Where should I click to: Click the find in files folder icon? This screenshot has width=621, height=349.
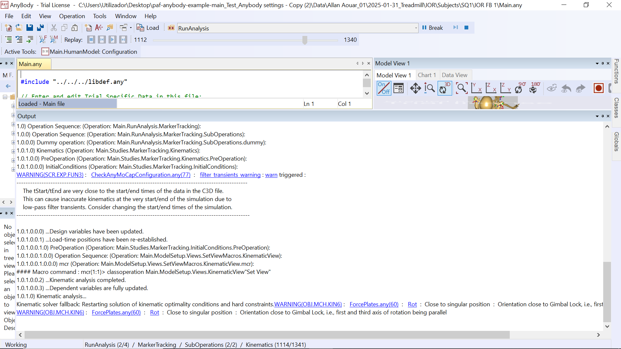[110, 28]
